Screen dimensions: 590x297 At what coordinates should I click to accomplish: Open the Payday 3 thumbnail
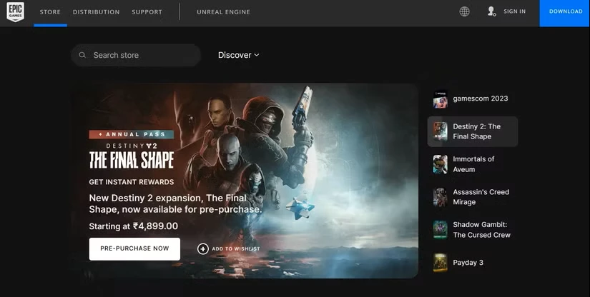[x=440, y=263]
